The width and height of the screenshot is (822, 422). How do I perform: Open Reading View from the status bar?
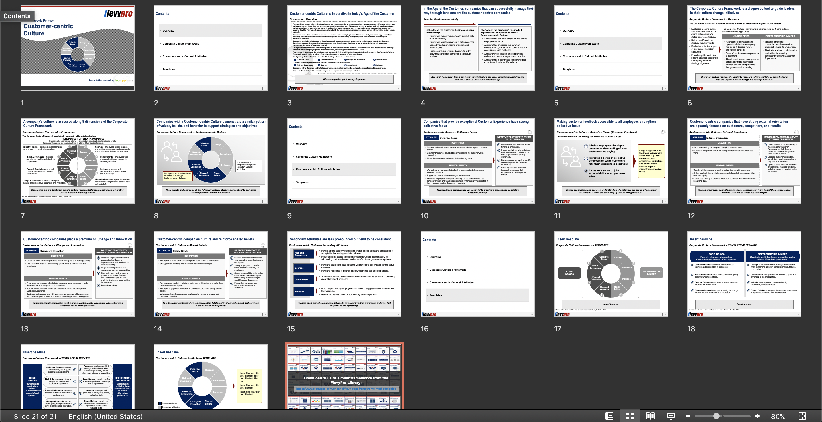click(650, 416)
